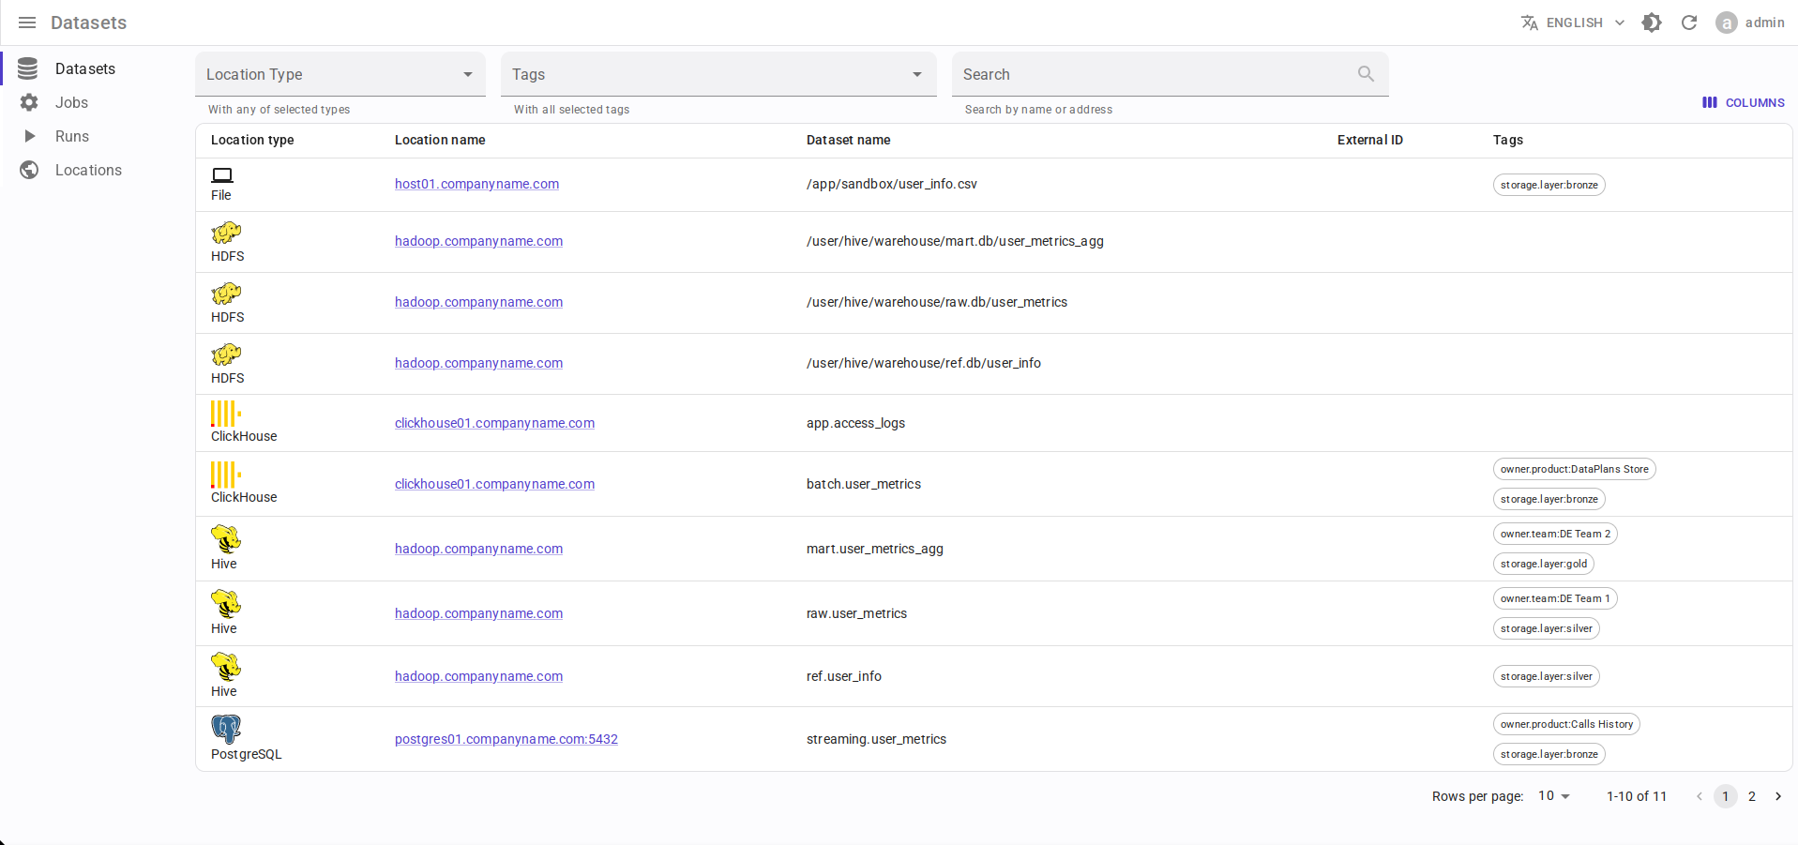This screenshot has width=1798, height=845.
Task: Click dataset /app/sandbox/user_info.csv
Action: coord(892,184)
